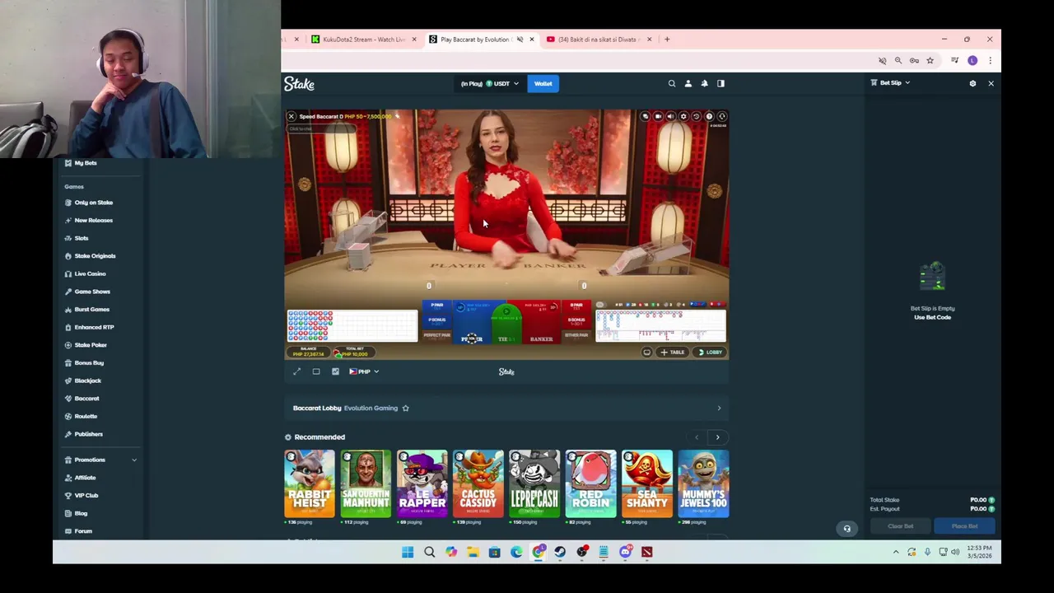1054x593 pixels.
Task: Open Roulette in sidebar
Action: click(x=86, y=416)
